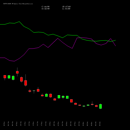The width and height of the screenshot is (130, 130).
Task: Select the 26 Nov date label
Action: tap(71, 124)
